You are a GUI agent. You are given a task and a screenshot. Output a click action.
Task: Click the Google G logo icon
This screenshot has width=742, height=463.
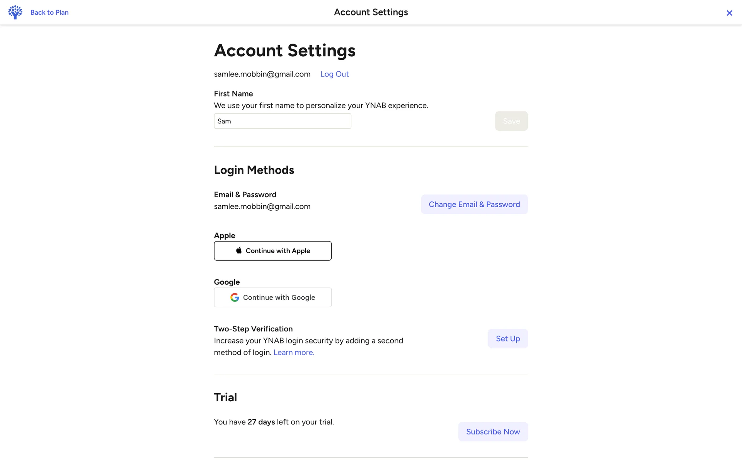[235, 297]
